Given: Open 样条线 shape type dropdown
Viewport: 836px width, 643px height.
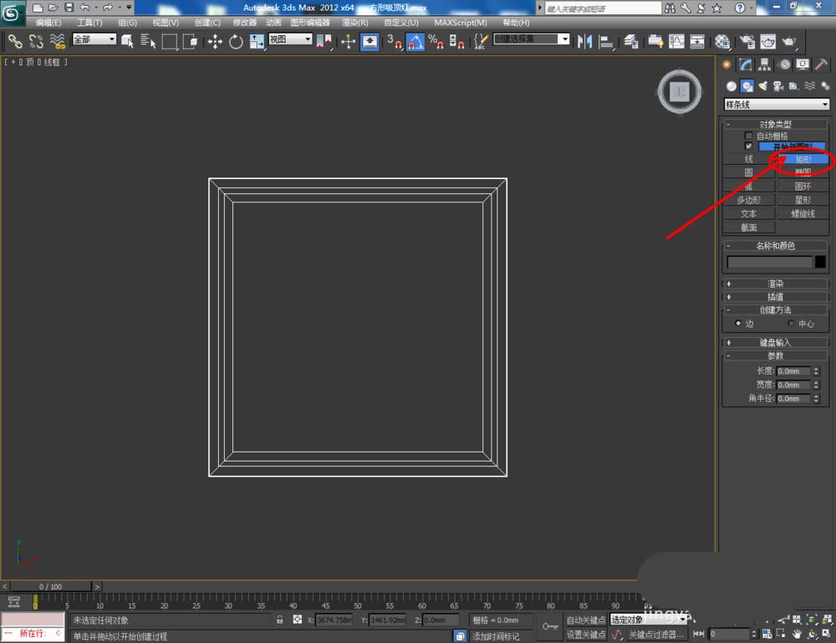Looking at the screenshot, I should pos(777,105).
